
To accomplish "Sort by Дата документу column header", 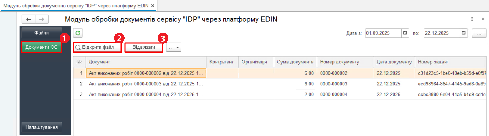I will coord(394,62).
